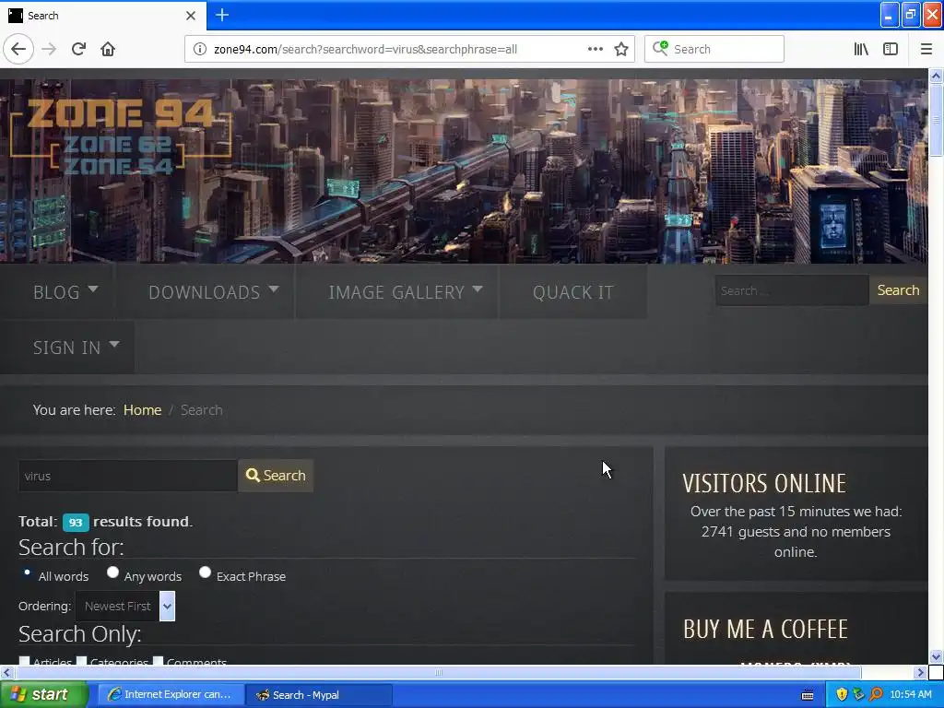Select the Any words radio button
This screenshot has width=944, height=708.
click(112, 572)
